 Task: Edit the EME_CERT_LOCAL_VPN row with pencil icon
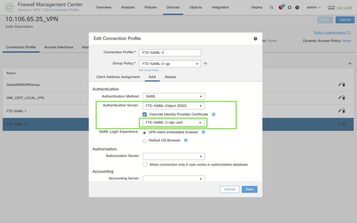click(339, 98)
